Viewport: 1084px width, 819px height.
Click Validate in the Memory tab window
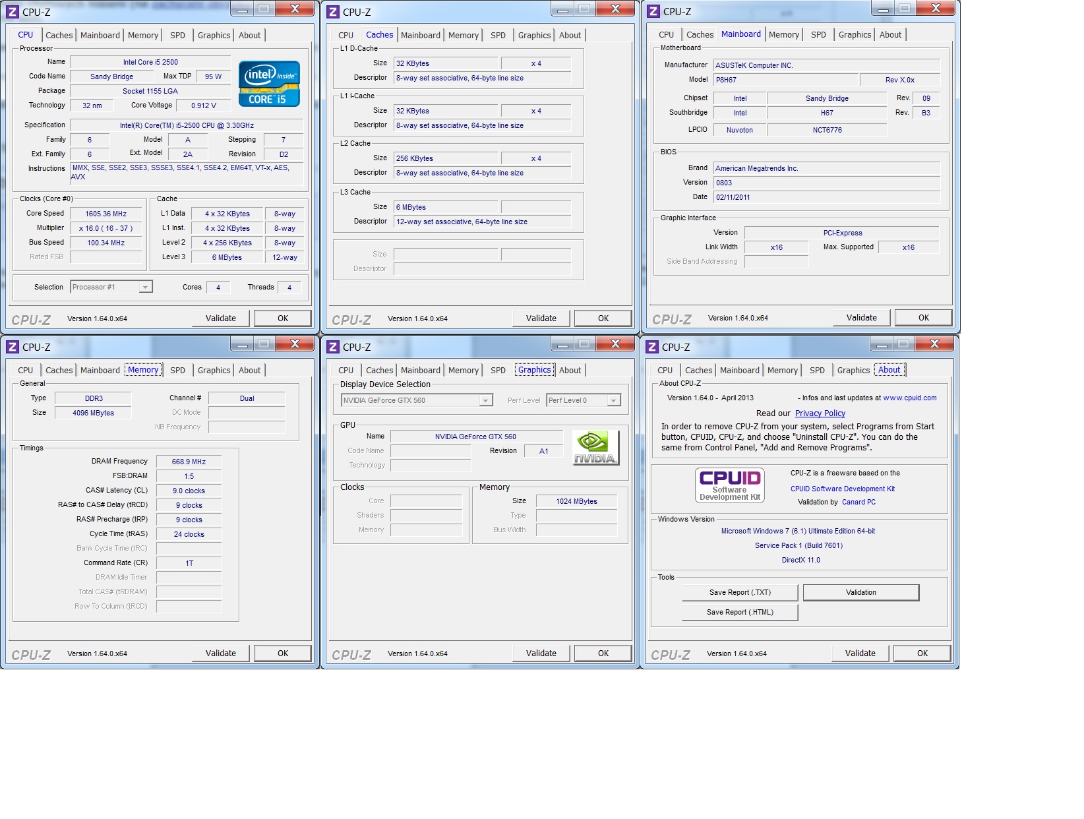coord(221,653)
